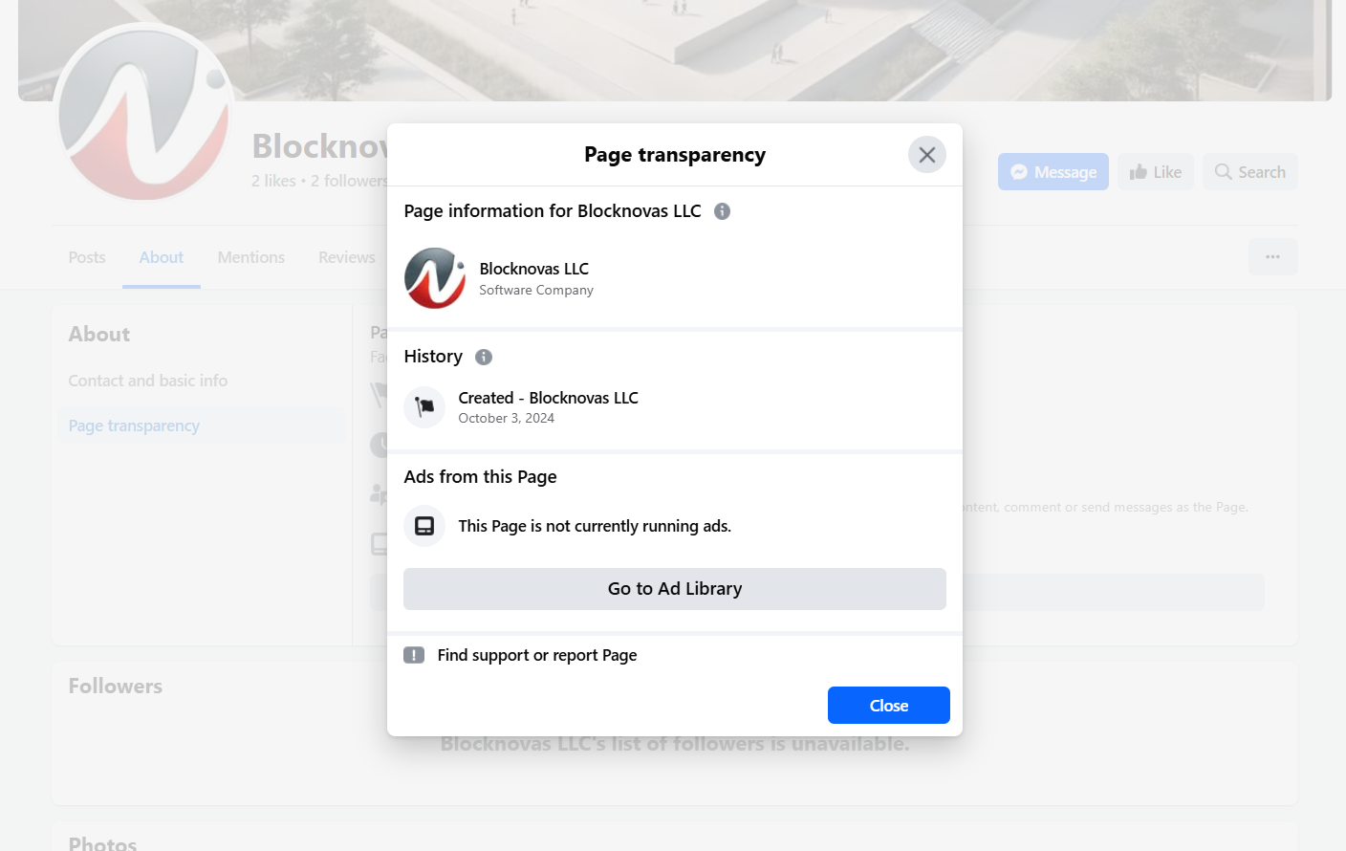This screenshot has height=851, width=1346.
Task: Open Find support or report Page
Action: [x=537, y=655]
